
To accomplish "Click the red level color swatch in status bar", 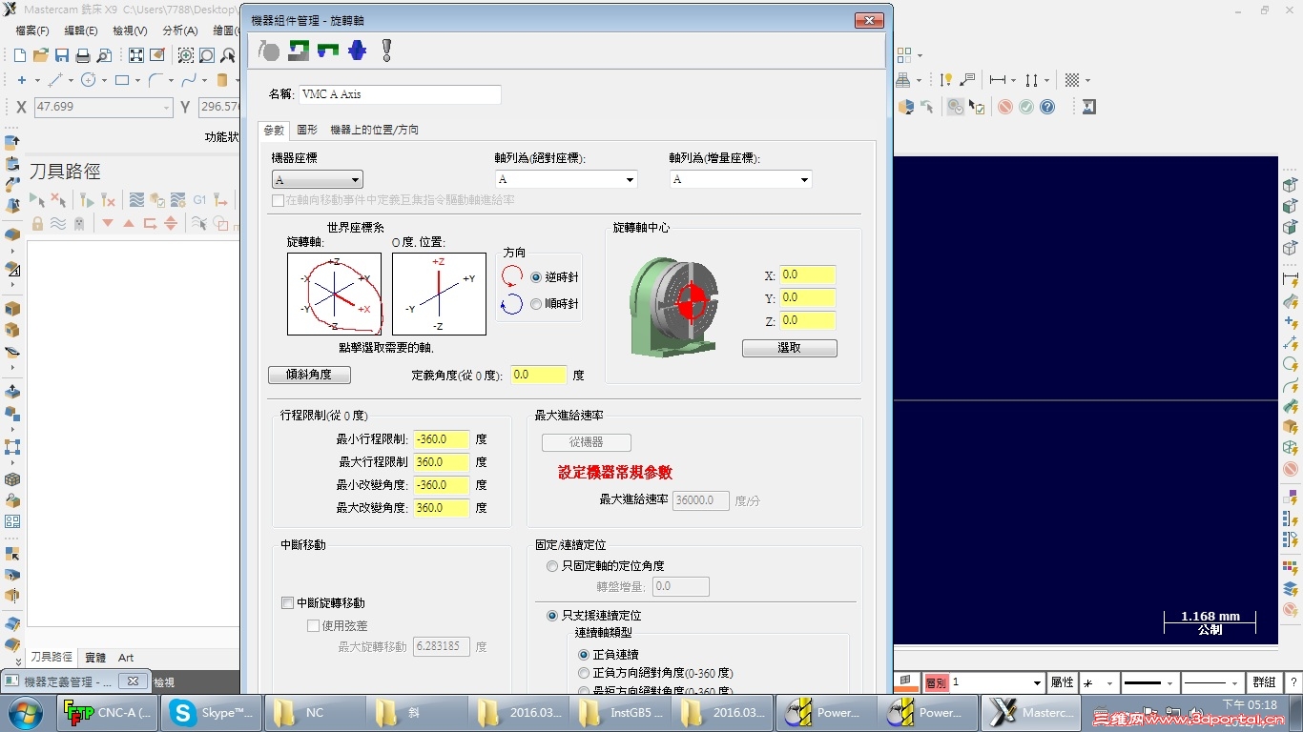I will click(936, 683).
